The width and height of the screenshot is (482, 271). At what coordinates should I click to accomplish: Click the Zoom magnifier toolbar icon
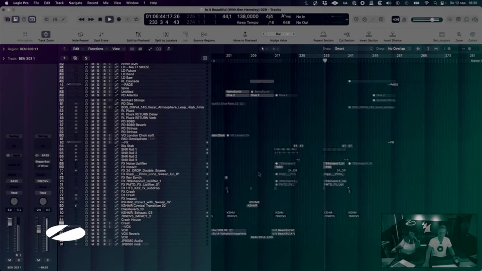(x=459, y=34)
